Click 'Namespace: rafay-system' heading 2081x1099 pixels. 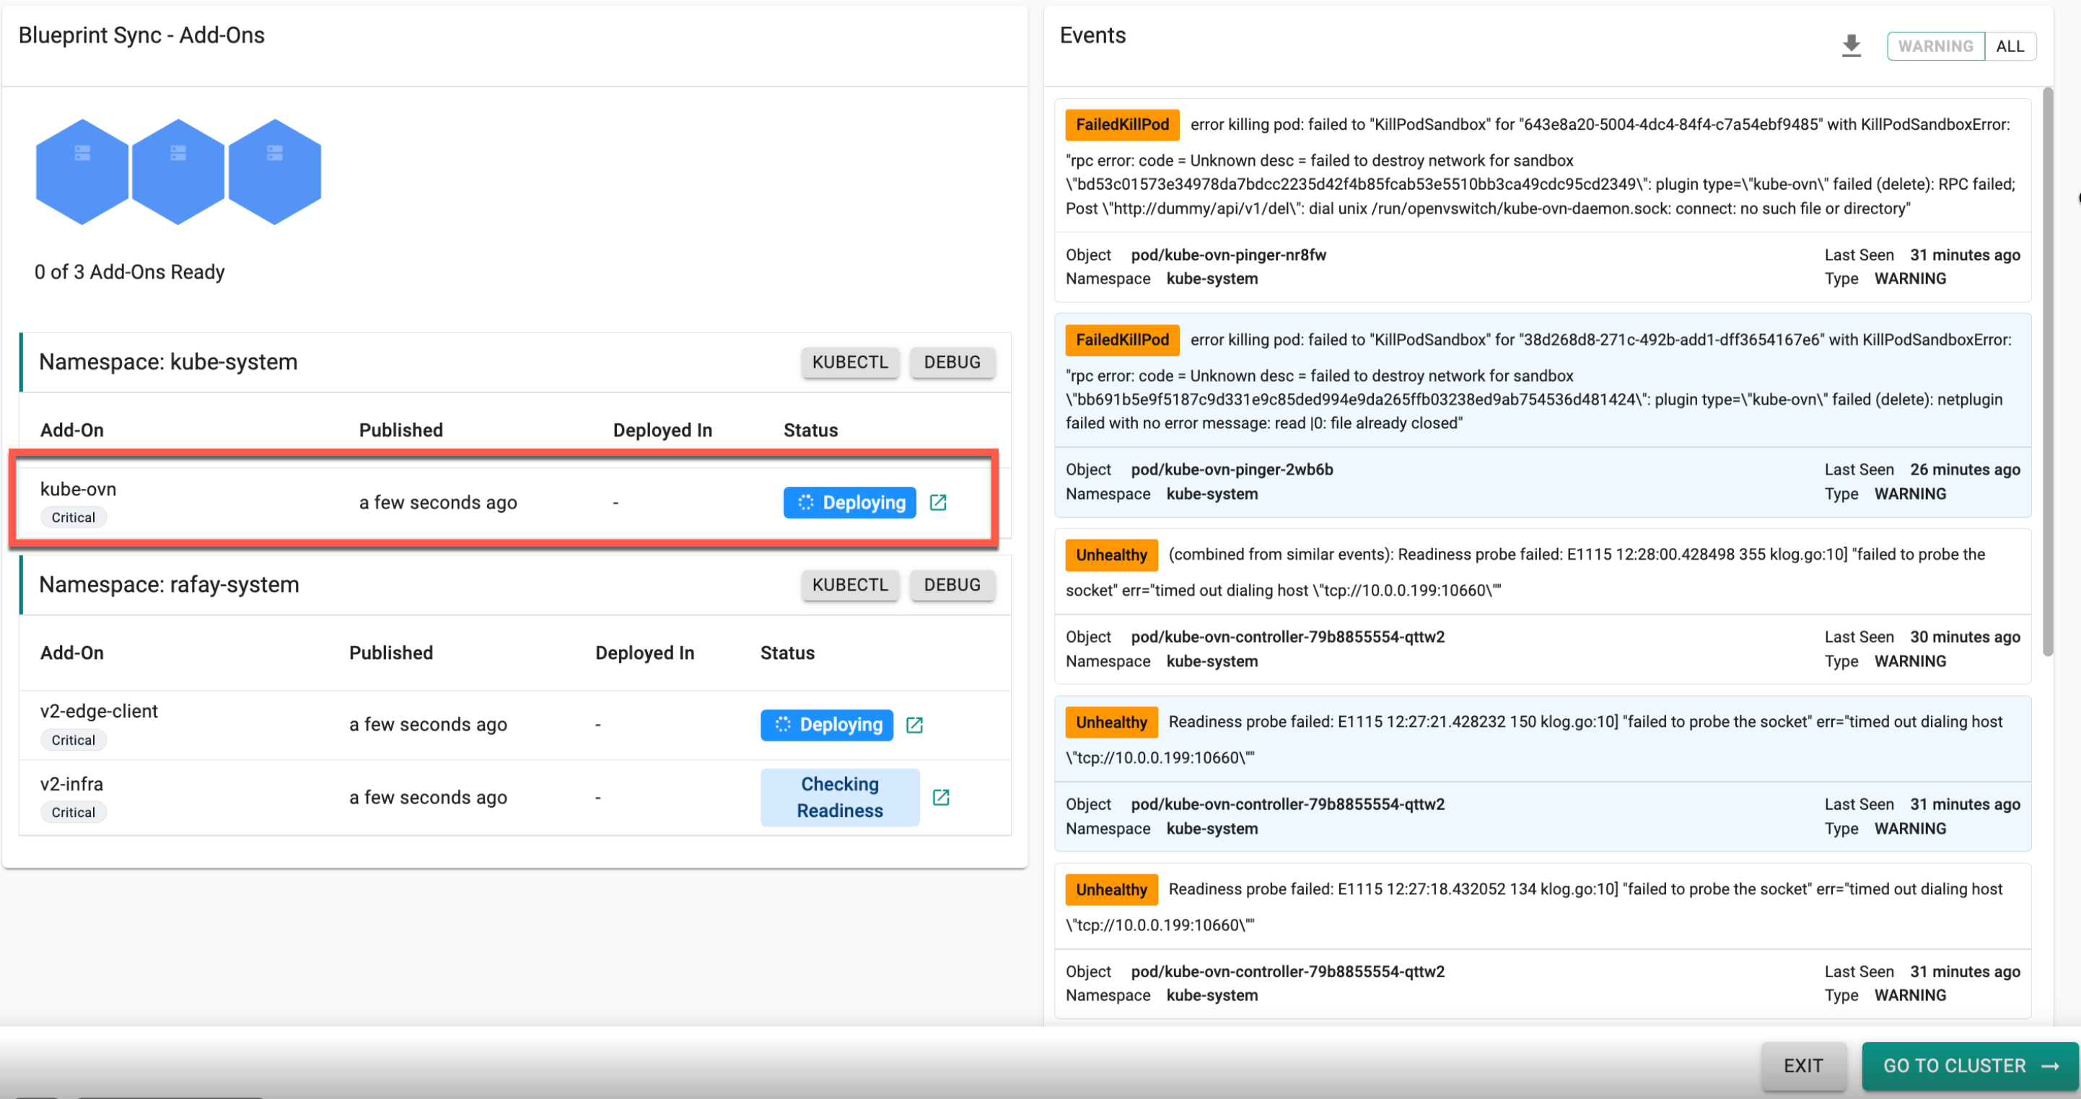pos(169,585)
